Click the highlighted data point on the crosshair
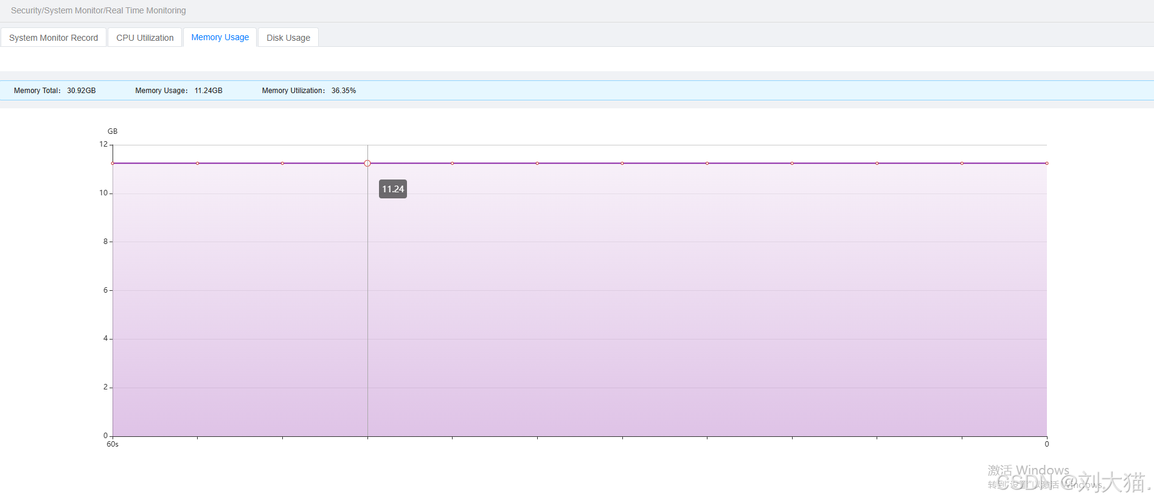Screen dimensions: 1154x502 coord(367,163)
